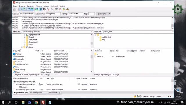Expand the Windows tree node
The height and width of the screenshot is (105, 186).
coord(22,47)
